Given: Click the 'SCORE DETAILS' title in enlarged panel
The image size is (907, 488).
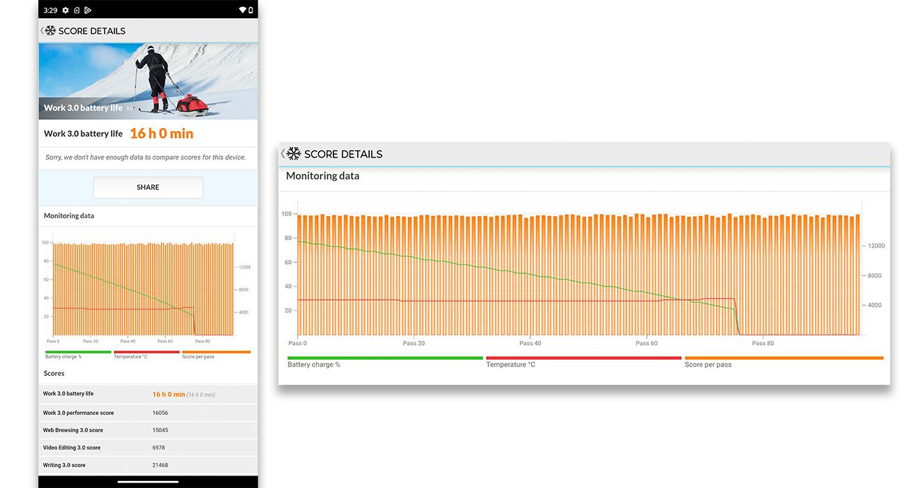Looking at the screenshot, I should [x=343, y=154].
